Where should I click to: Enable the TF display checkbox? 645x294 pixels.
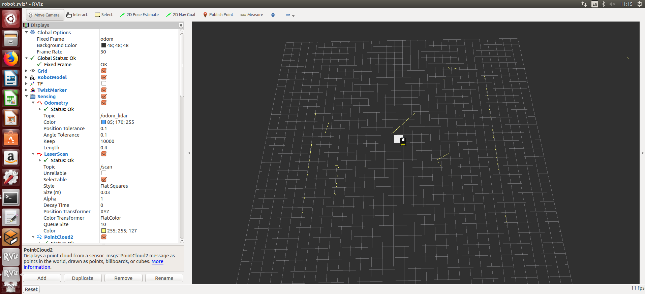tap(104, 84)
